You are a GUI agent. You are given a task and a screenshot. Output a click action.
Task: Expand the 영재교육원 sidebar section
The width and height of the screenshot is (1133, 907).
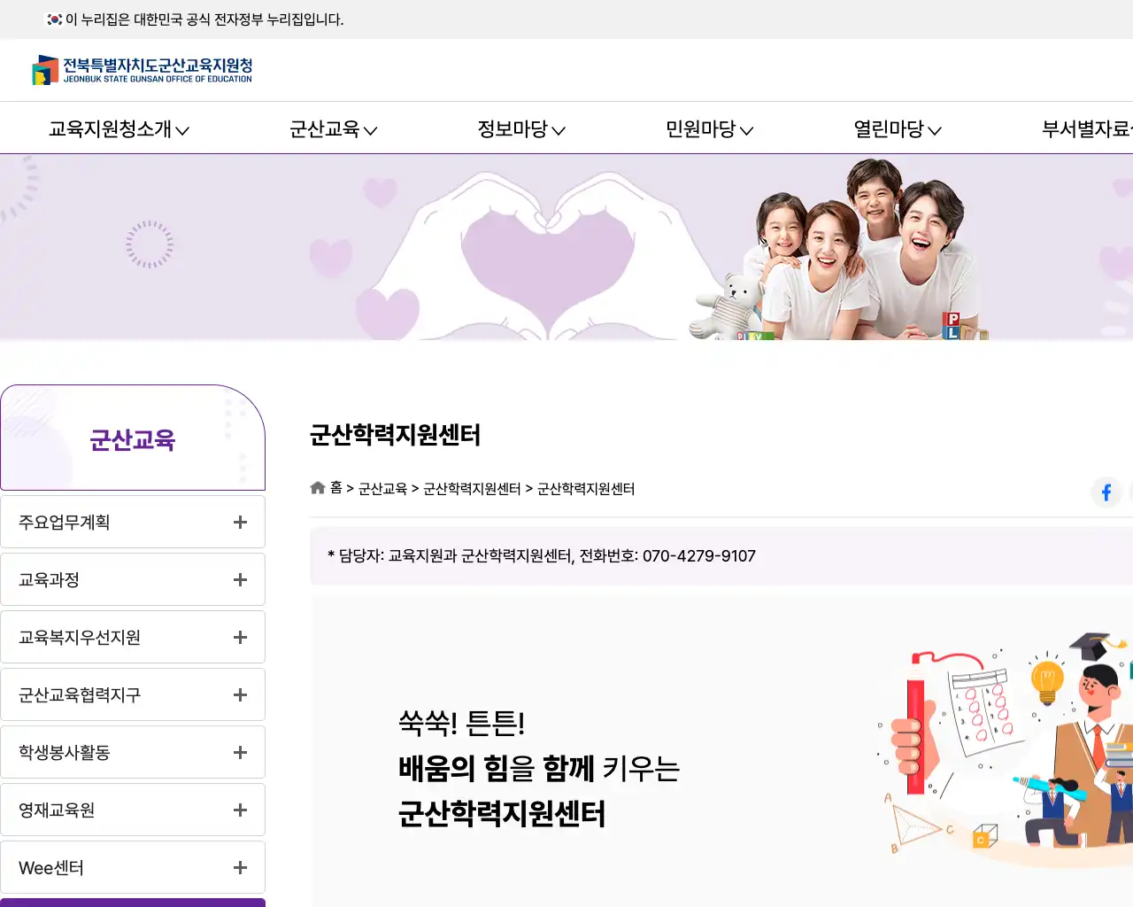coord(239,809)
